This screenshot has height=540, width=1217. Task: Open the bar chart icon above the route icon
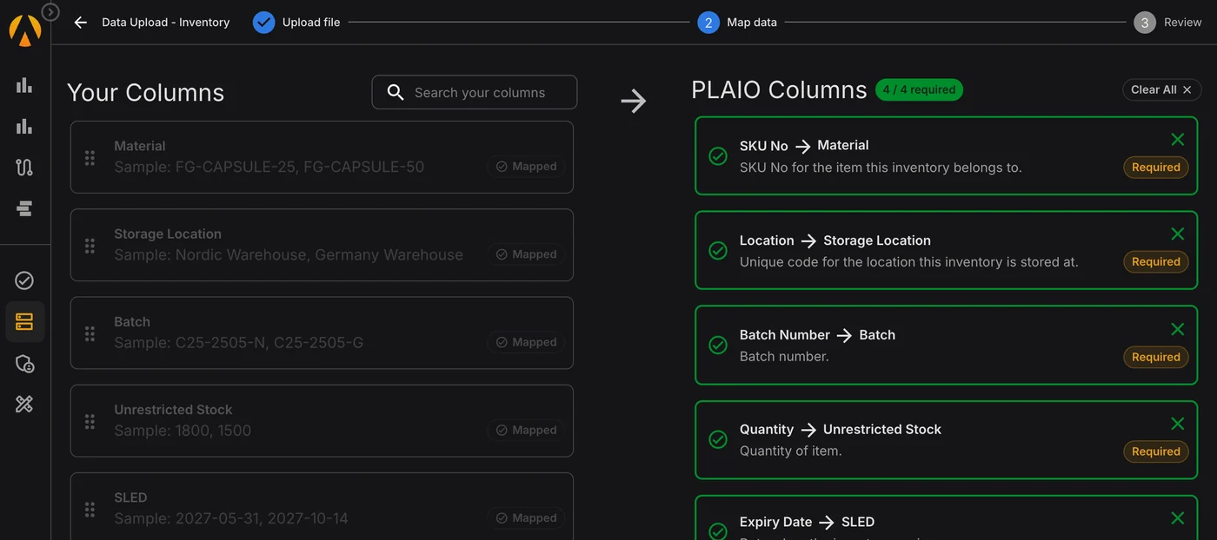24,127
